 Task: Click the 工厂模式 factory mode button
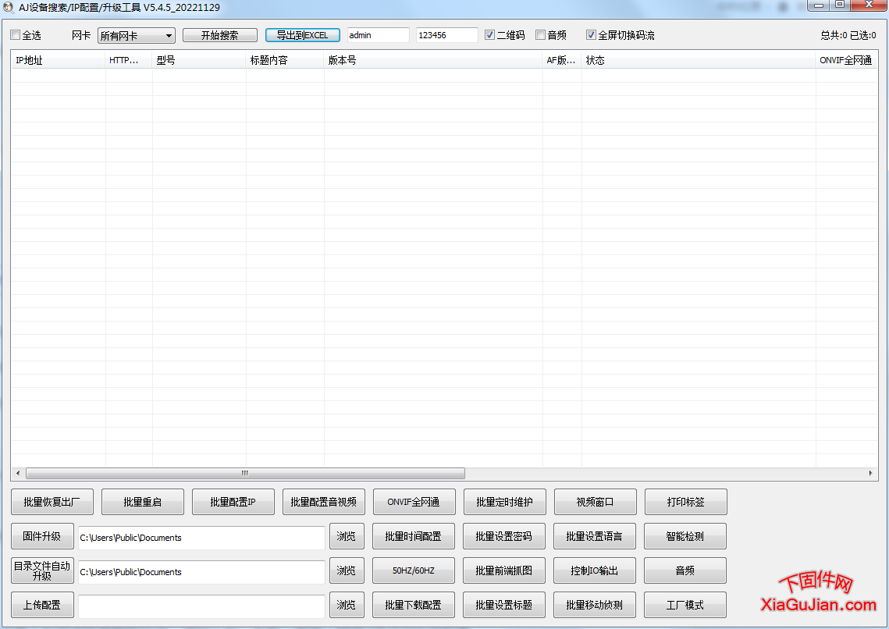coord(685,606)
